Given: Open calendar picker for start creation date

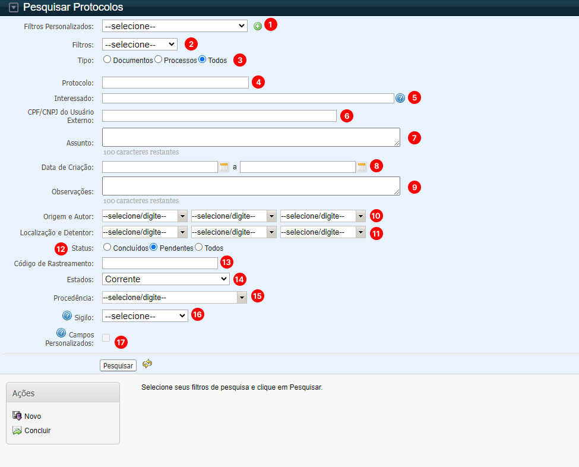Looking at the screenshot, I should coord(224,167).
